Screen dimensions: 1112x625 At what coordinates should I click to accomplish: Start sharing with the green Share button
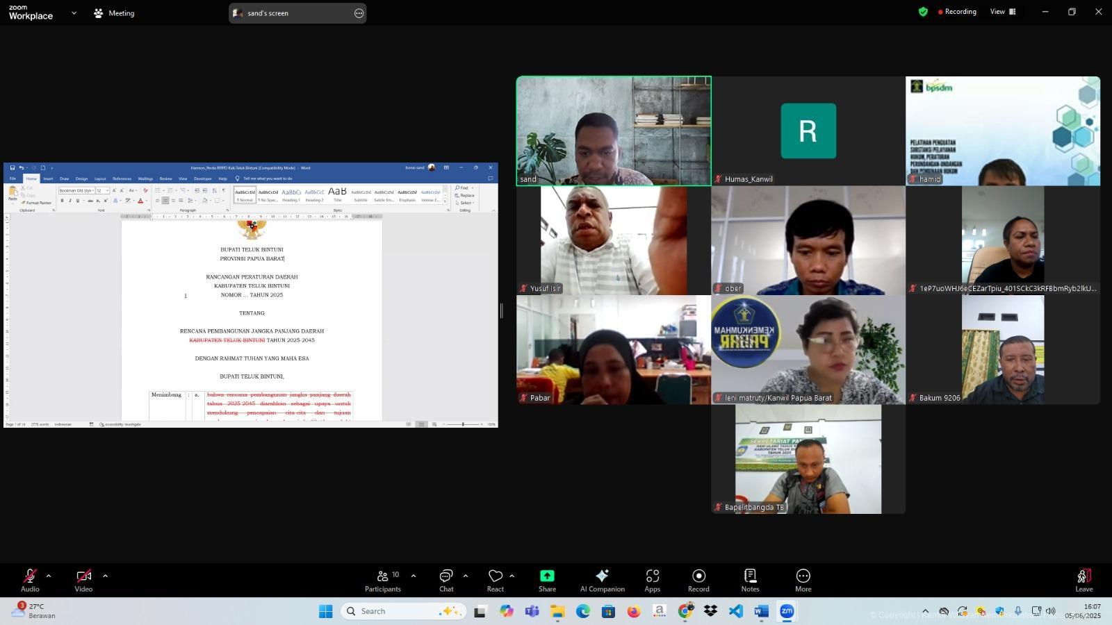547,581
